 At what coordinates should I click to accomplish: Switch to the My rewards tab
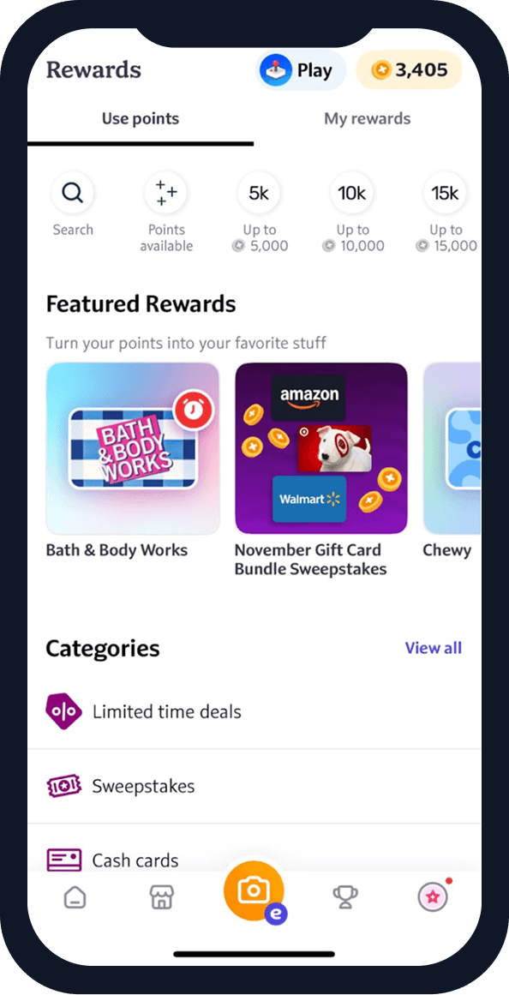pos(367,118)
